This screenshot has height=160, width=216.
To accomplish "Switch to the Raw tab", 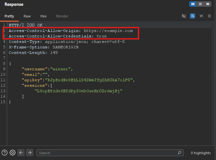I will (x=27, y=16).
